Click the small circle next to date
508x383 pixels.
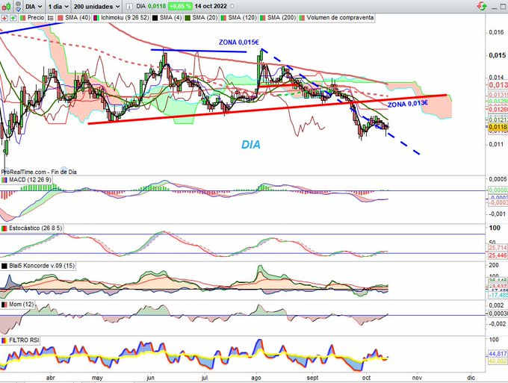click(232, 7)
